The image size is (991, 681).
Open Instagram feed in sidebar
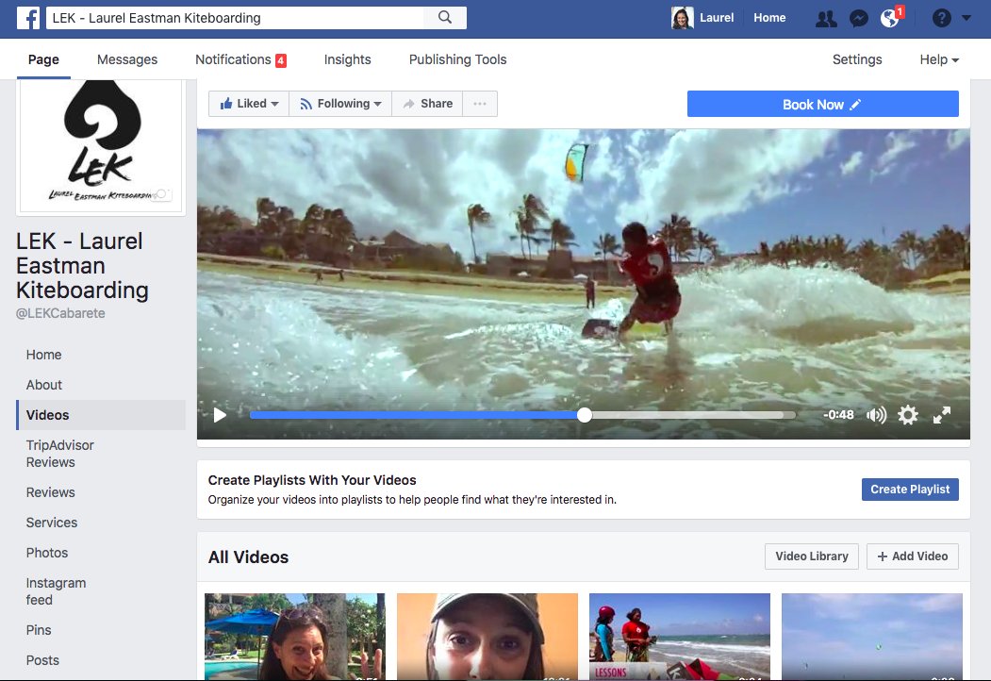click(56, 591)
